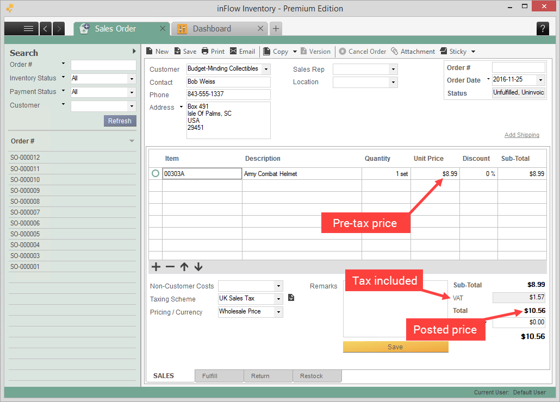Click the Contact field Bob Weiss
The height and width of the screenshot is (402, 560).
tap(228, 81)
